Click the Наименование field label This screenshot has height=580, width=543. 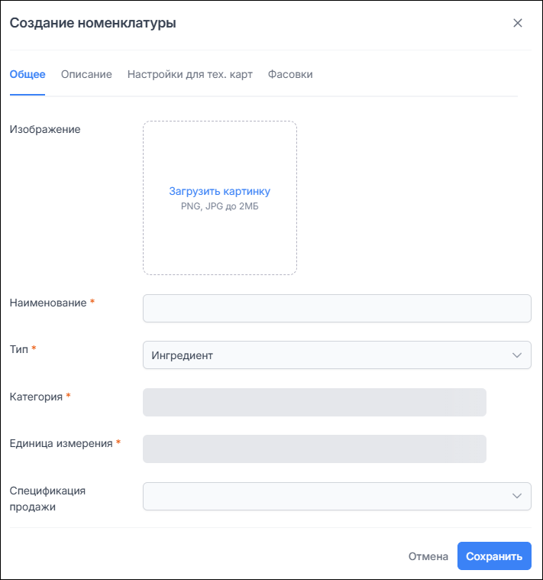click(48, 303)
